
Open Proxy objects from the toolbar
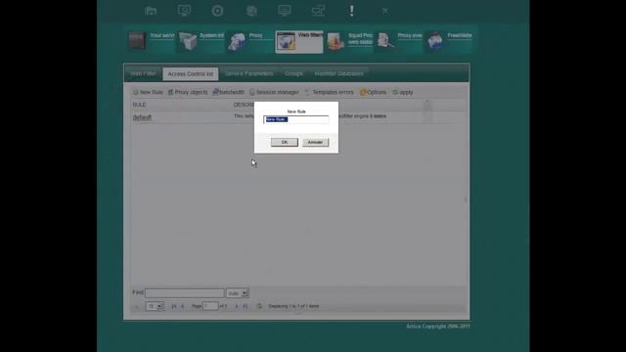pos(188,92)
